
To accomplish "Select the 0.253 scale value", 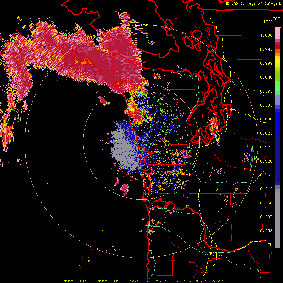I will 266,231.
